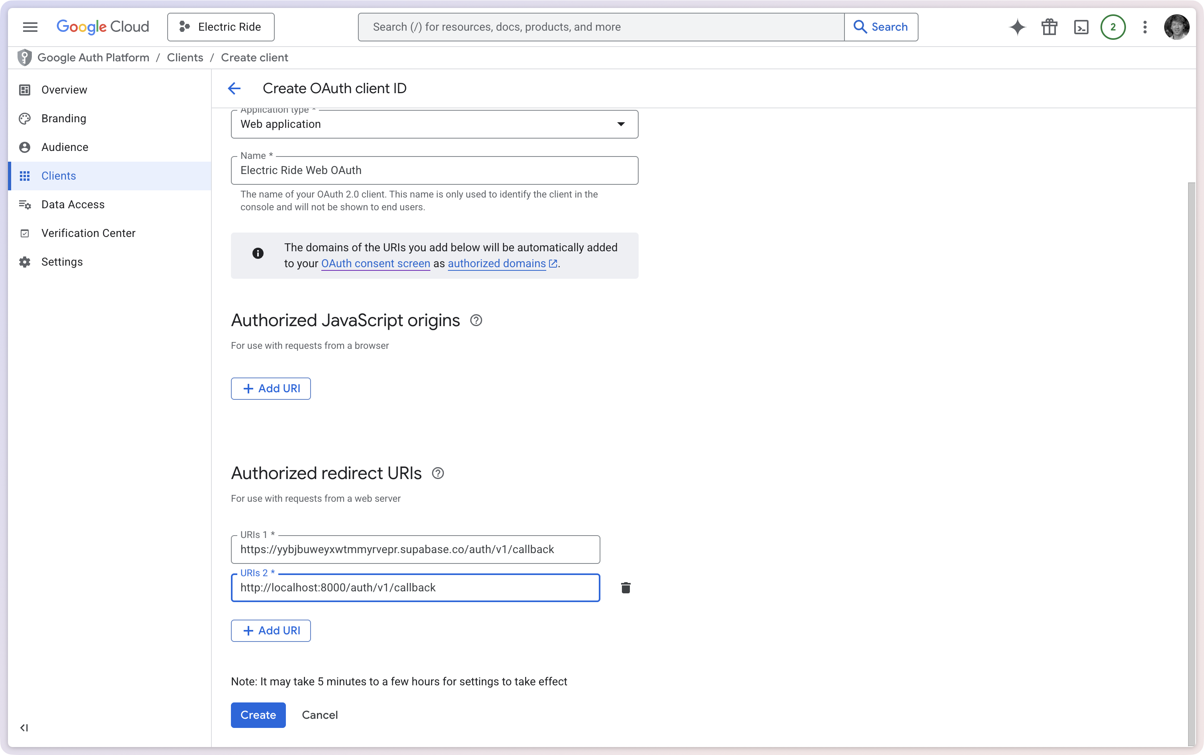Image resolution: width=1204 pixels, height=755 pixels.
Task: Open Gemini AI assistant sparkle icon
Action: [x=1017, y=27]
